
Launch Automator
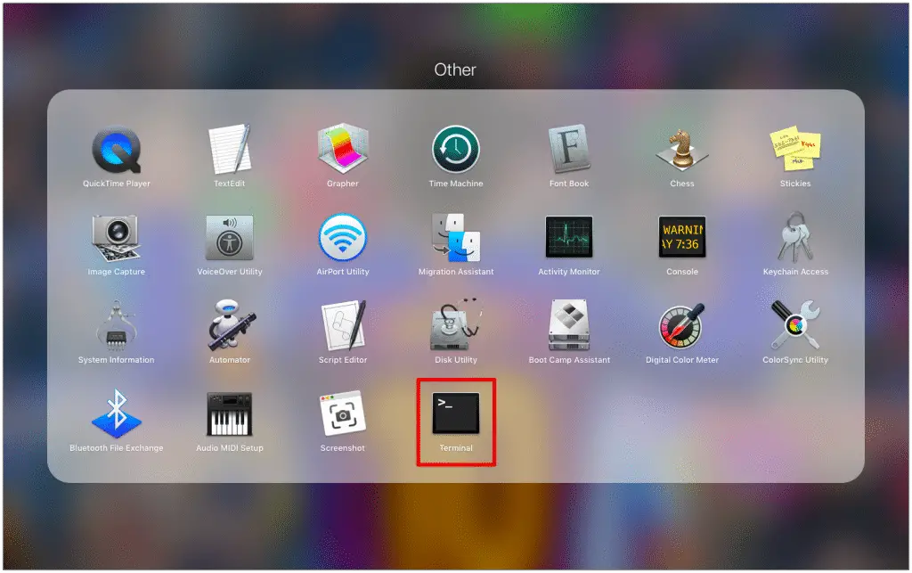coord(229,328)
